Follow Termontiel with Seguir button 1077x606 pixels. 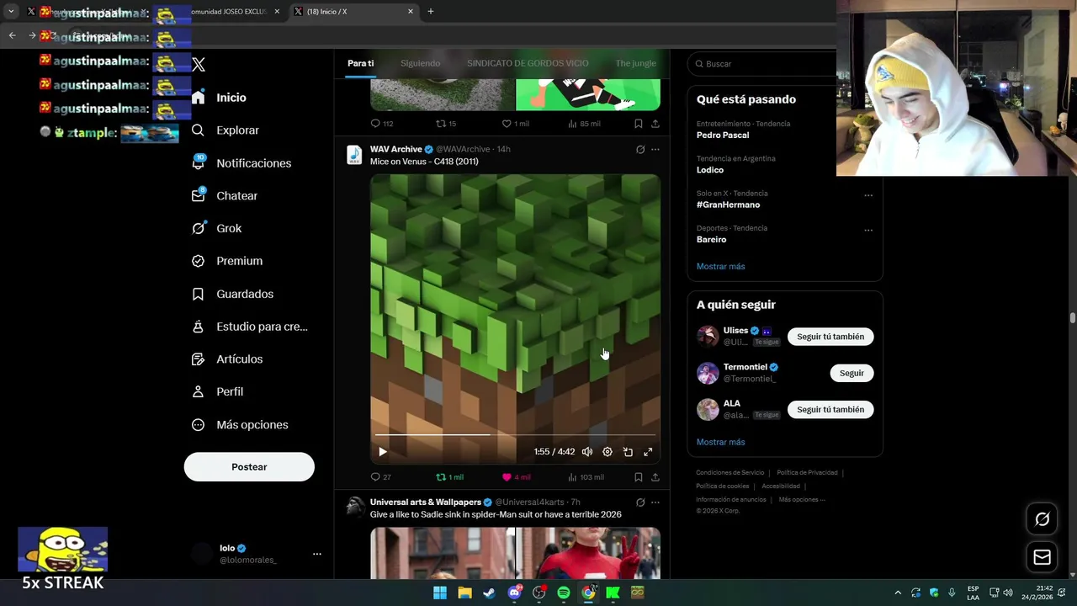pyautogui.click(x=852, y=373)
